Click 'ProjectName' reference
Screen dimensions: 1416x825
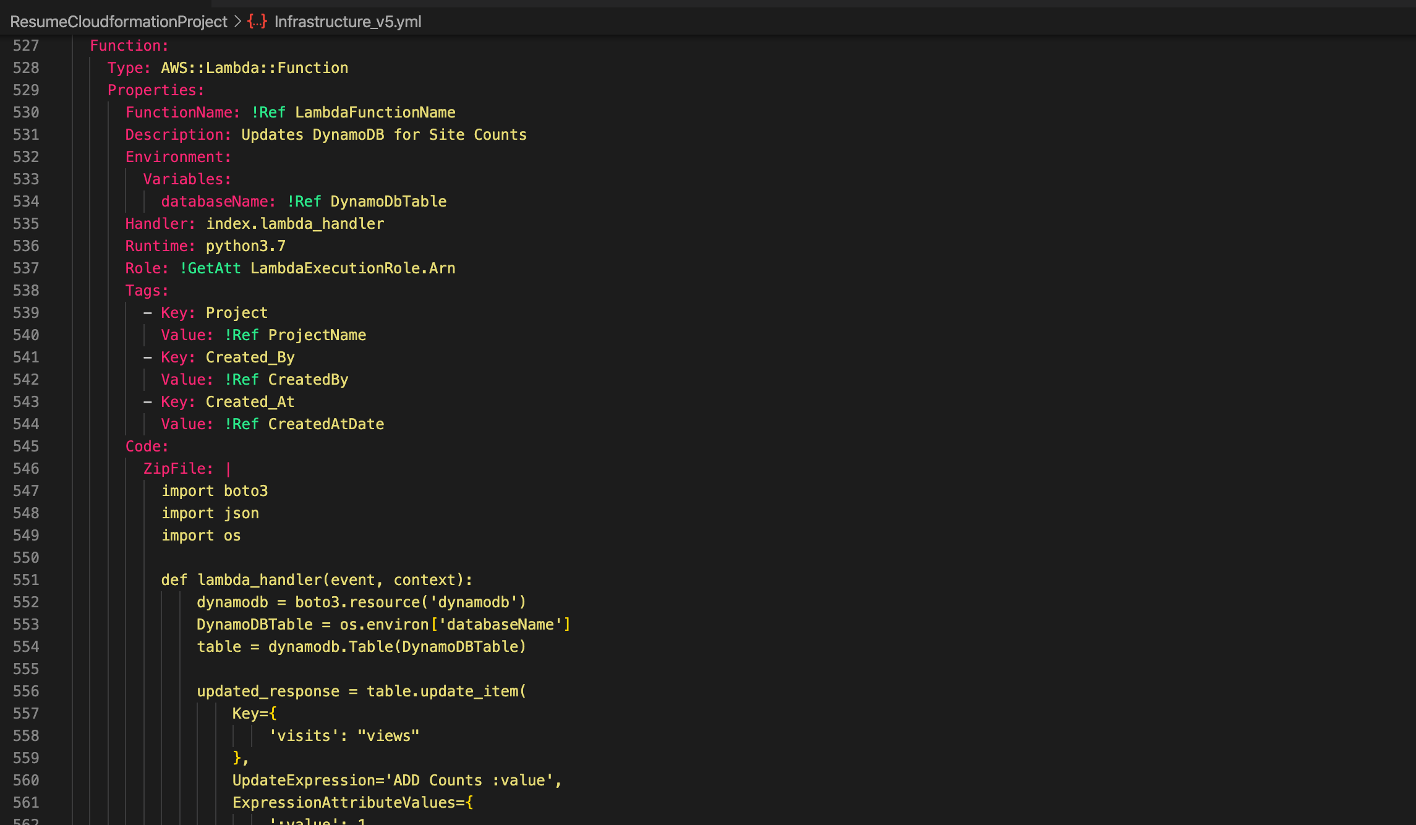317,335
